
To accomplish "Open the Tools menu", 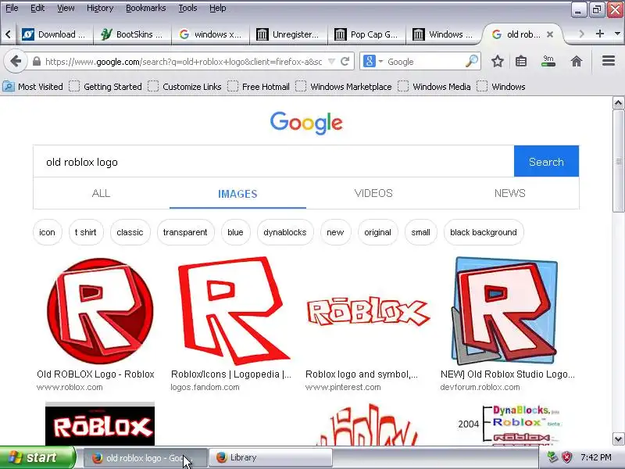I will point(187,8).
